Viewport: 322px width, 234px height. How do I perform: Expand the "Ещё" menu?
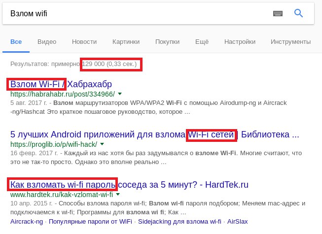(x=202, y=42)
